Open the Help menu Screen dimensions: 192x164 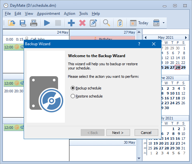click(x=96, y=14)
